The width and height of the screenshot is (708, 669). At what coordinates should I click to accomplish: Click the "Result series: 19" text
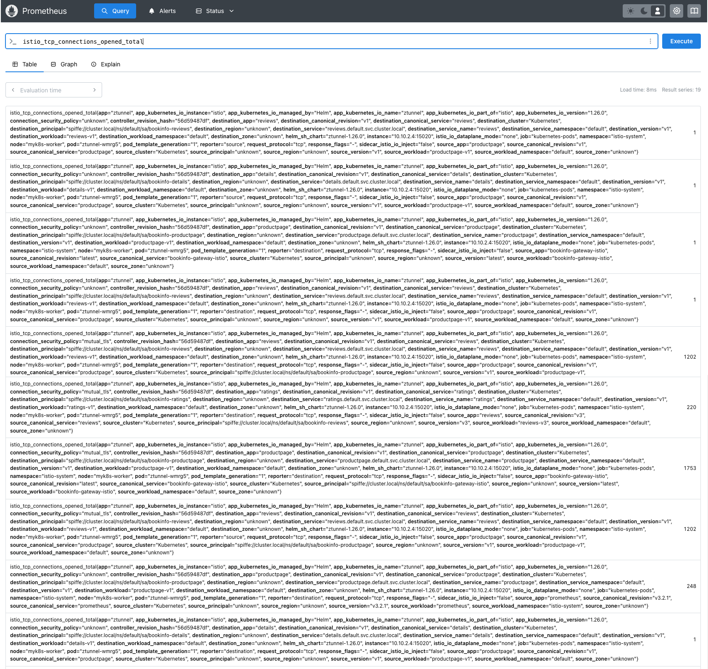[x=681, y=90]
